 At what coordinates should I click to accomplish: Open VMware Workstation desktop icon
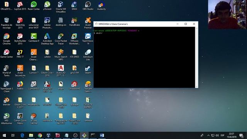tap(74, 39)
